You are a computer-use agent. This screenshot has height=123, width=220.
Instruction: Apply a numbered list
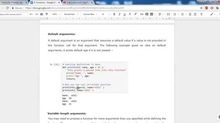pos(175,14)
